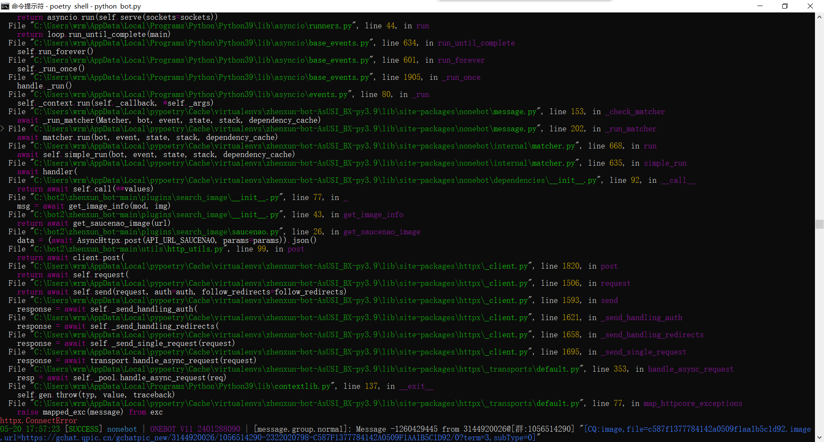Click 'raise mapped_exc(message) from exc' line
Image resolution: width=824 pixels, height=442 pixels.
(x=90, y=412)
